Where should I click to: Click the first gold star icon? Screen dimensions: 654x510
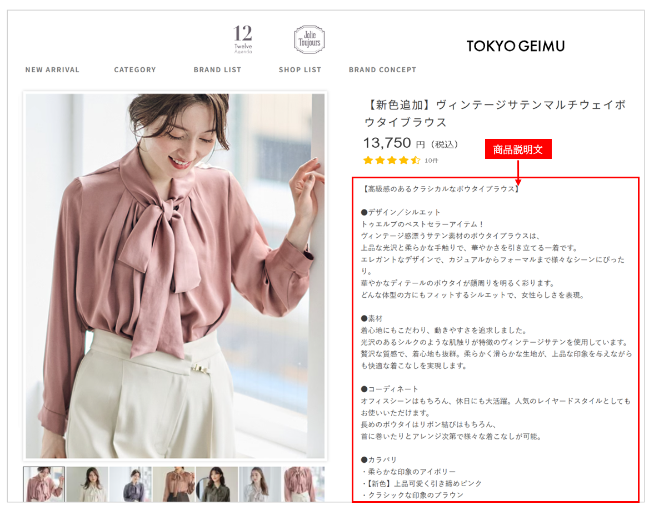[368, 161]
